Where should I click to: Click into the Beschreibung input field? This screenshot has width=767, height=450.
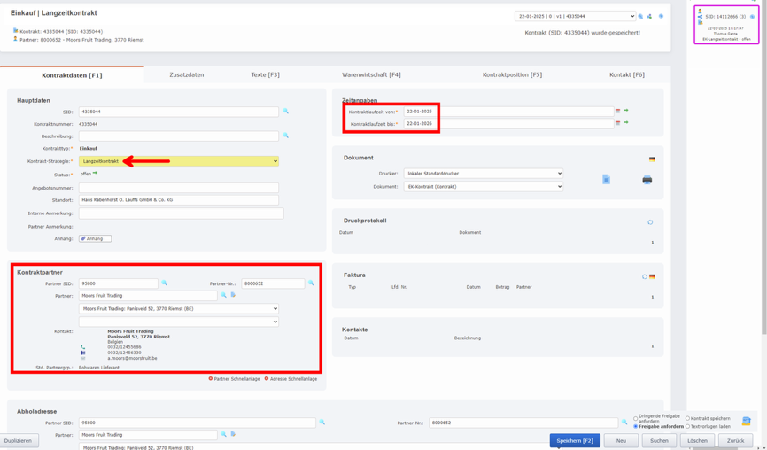pyautogui.click(x=179, y=136)
